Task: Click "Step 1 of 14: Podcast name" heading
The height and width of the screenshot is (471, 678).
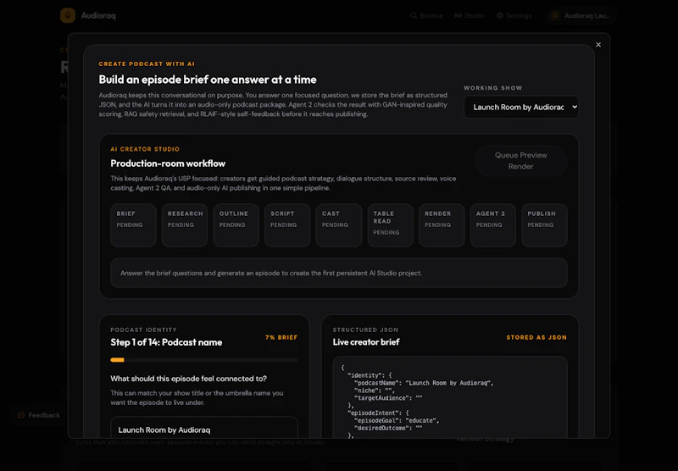Action: coord(166,342)
